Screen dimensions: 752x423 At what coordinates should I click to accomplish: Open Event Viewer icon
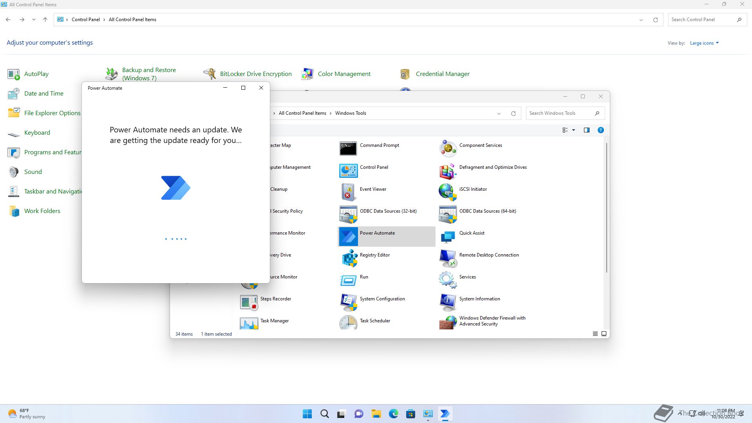[348, 192]
